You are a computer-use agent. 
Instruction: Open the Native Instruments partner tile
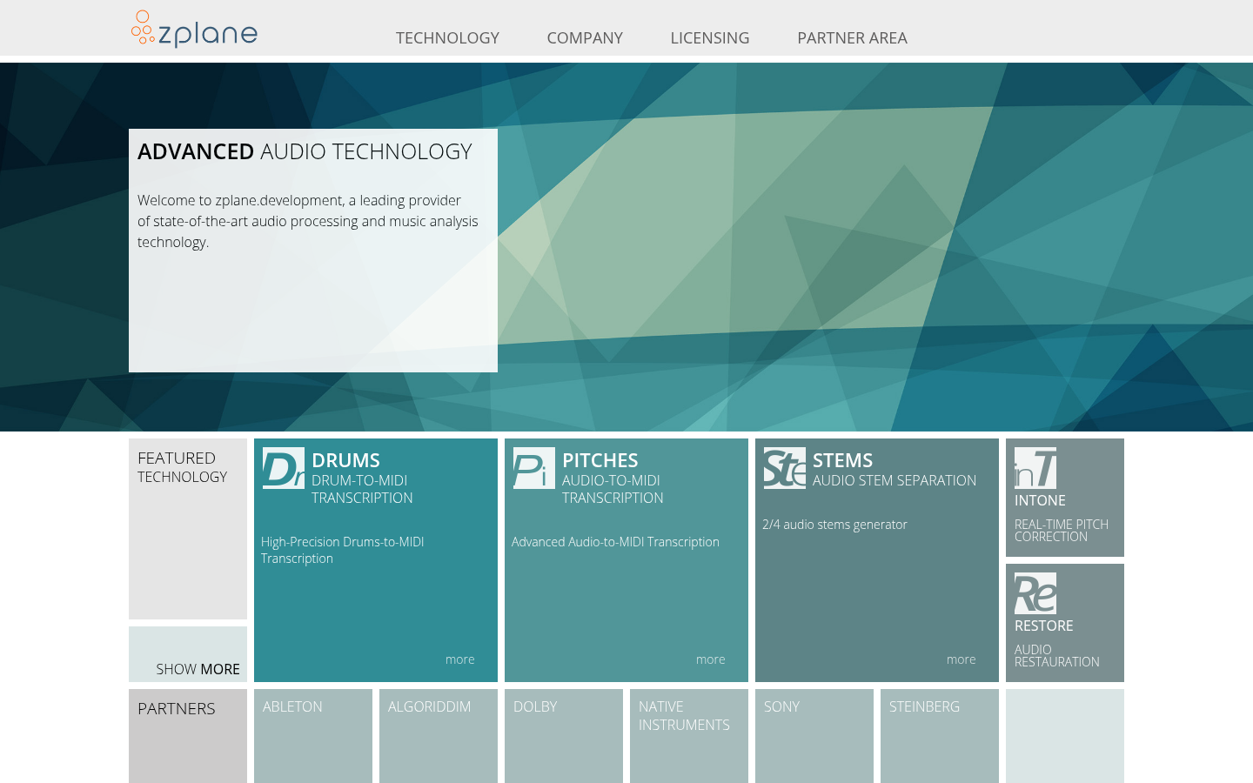[689, 736]
